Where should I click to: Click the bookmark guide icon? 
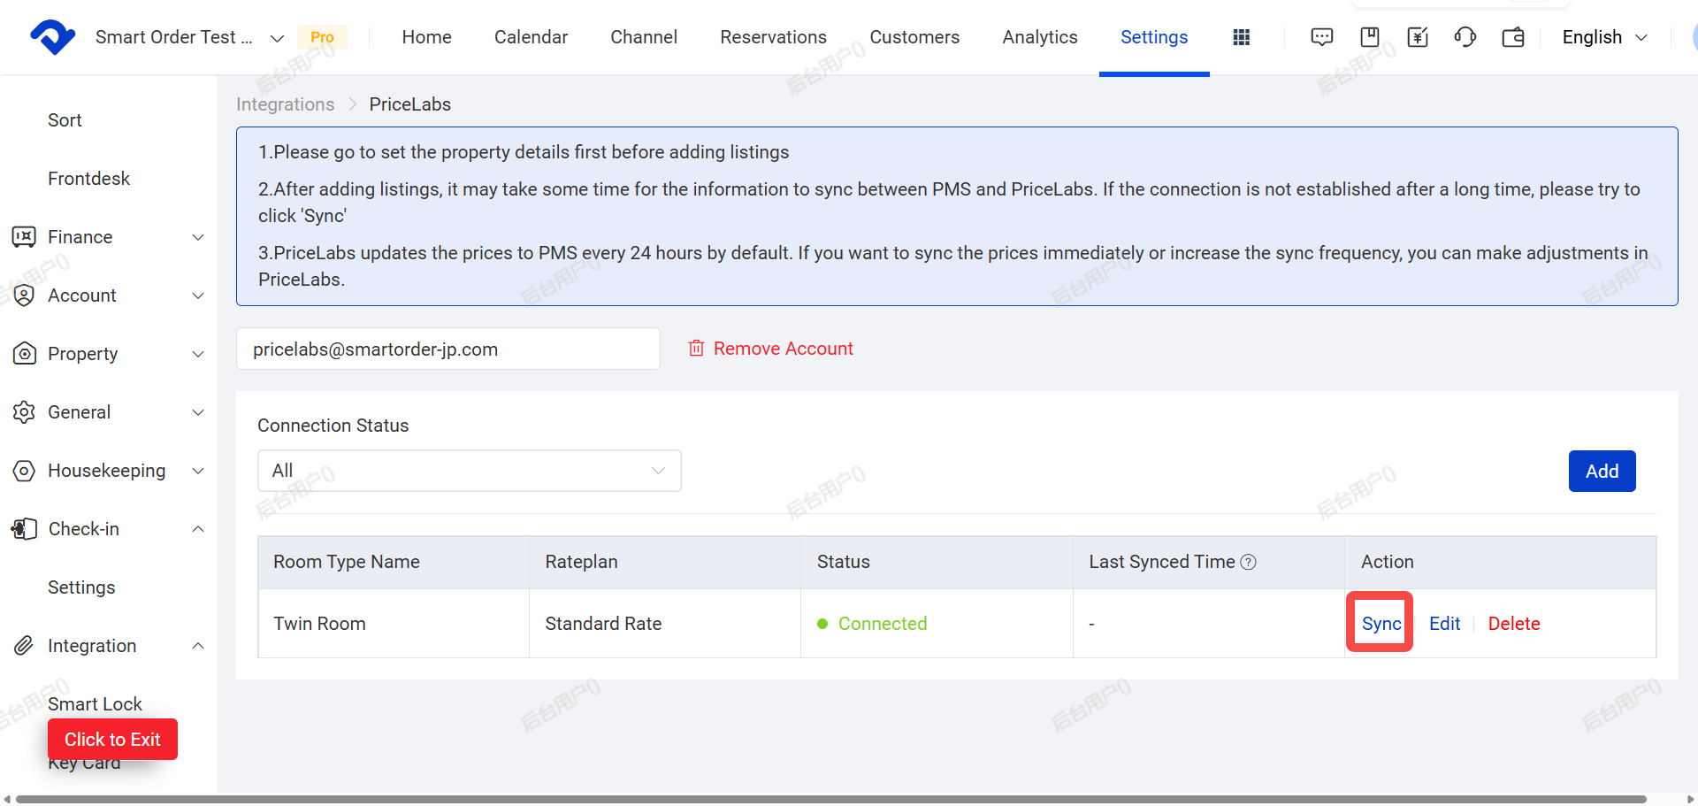point(1370,37)
